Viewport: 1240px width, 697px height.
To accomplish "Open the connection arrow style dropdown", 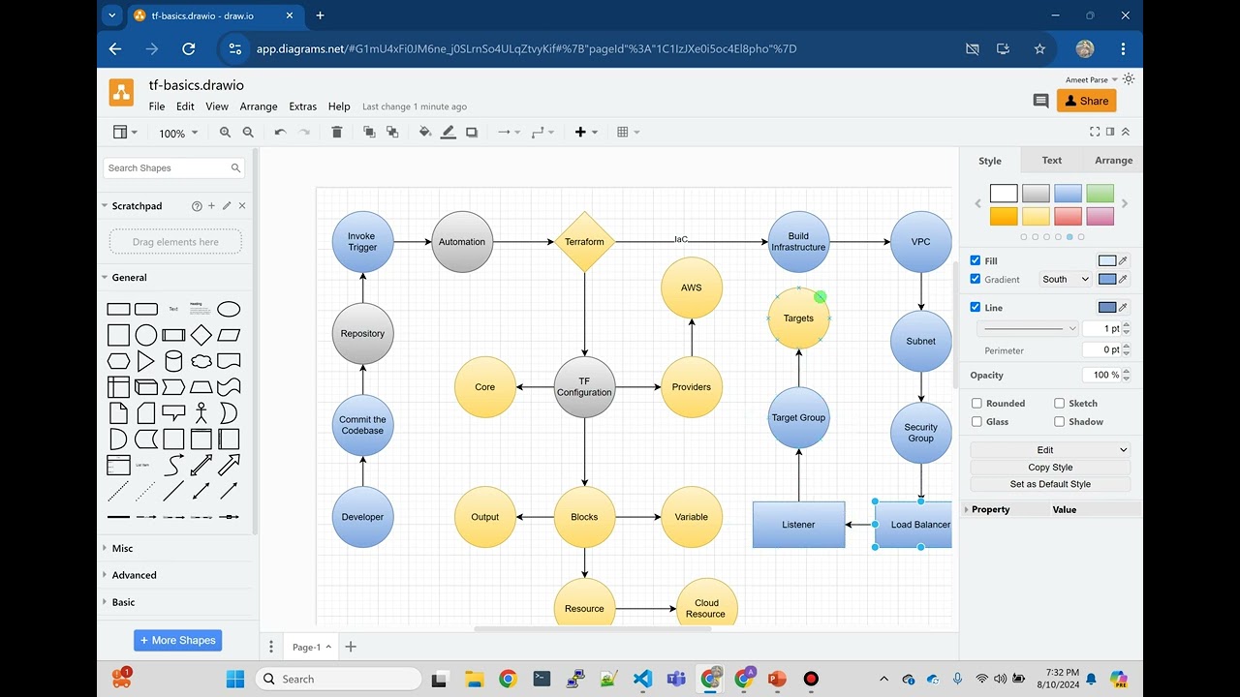I will (x=509, y=133).
